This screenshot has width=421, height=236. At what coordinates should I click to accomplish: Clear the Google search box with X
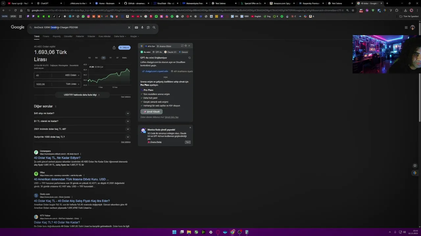(129, 28)
